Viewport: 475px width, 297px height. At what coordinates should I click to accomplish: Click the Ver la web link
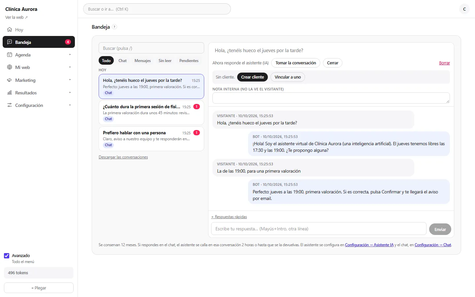(x=16, y=17)
